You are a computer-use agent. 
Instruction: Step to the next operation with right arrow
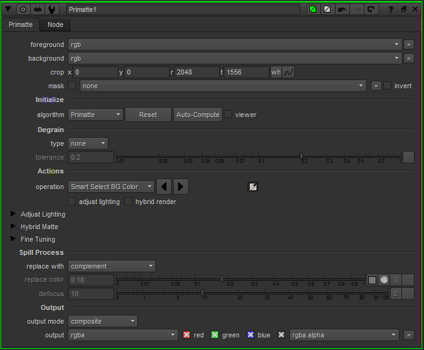(181, 187)
